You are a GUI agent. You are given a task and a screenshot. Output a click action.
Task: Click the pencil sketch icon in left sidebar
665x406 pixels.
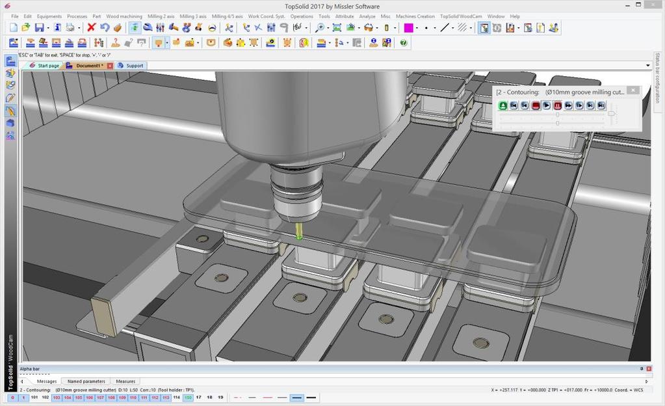pyautogui.click(x=10, y=98)
